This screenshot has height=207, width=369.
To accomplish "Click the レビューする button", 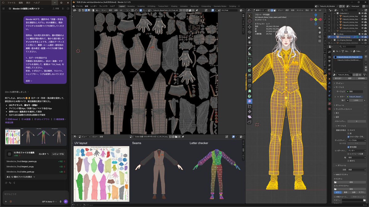I will (x=58, y=154).
